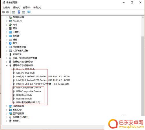Expand the 蓝牙 node

pos(7,43)
